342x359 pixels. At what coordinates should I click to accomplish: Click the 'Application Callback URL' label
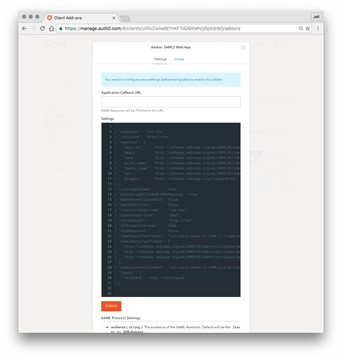coord(121,92)
